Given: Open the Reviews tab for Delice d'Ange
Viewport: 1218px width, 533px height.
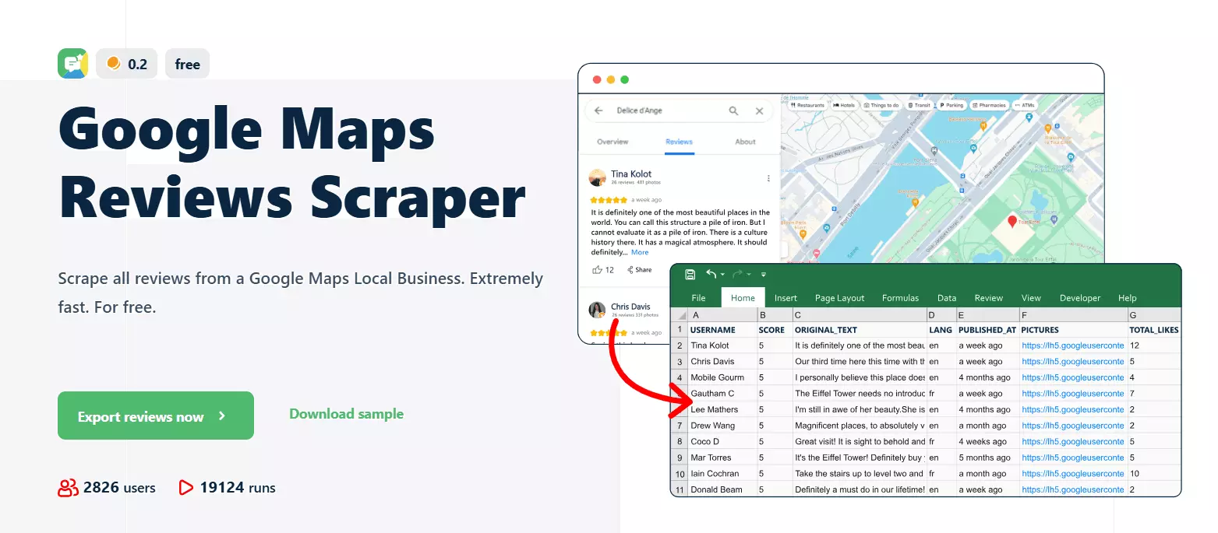Looking at the screenshot, I should pyautogui.click(x=678, y=142).
